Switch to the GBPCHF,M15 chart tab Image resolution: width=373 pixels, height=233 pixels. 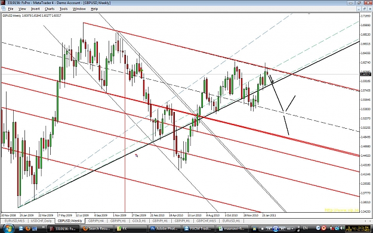(206, 221)
